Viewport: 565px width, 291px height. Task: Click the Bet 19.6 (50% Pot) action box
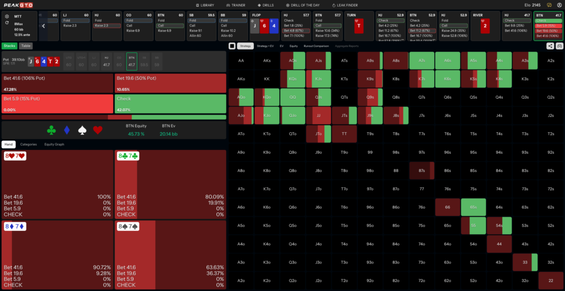(170, 83)
